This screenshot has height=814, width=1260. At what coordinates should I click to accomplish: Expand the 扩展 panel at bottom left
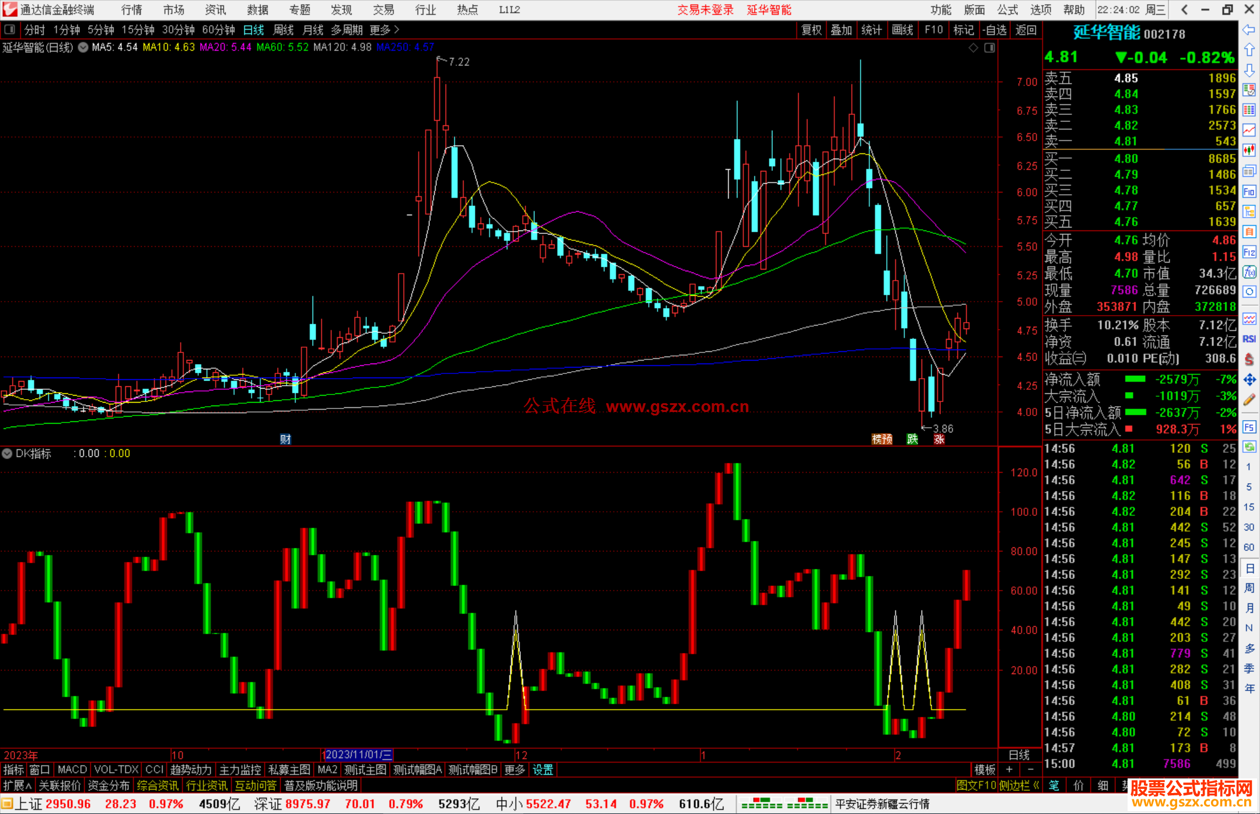click(x=17, y=785)
